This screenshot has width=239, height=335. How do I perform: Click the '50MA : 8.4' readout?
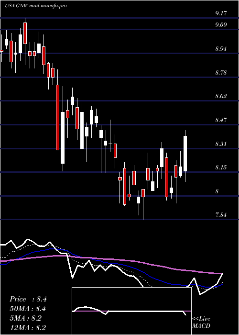pos(28,309)
